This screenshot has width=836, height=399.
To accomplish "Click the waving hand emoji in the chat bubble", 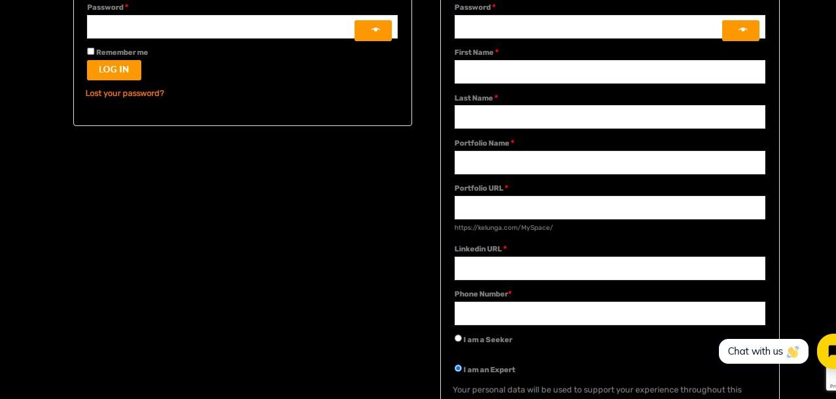I will click(793, 352).
